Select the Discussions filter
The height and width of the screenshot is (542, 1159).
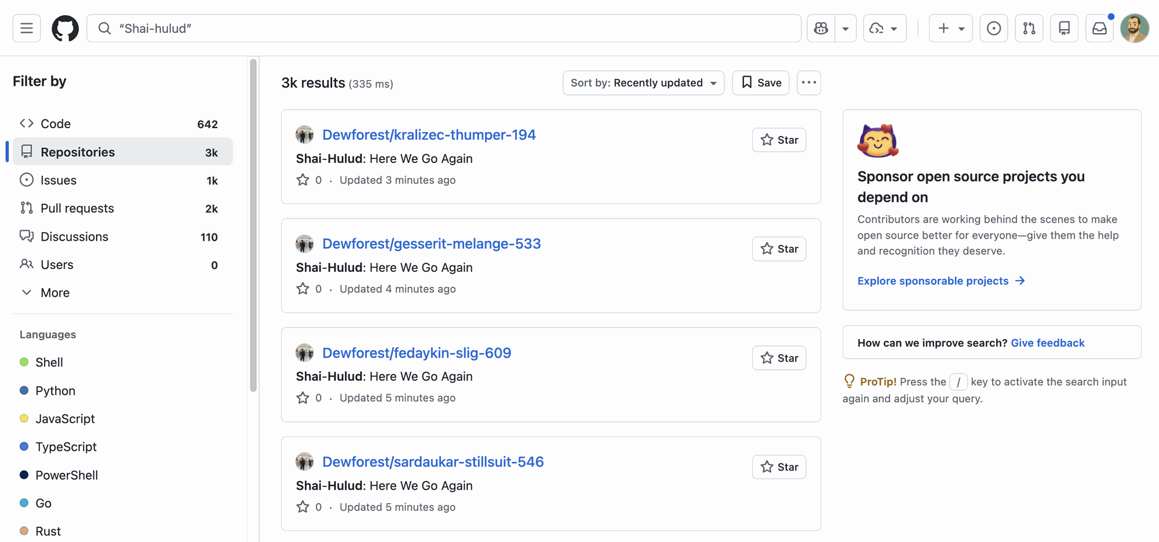coord(122,237)
